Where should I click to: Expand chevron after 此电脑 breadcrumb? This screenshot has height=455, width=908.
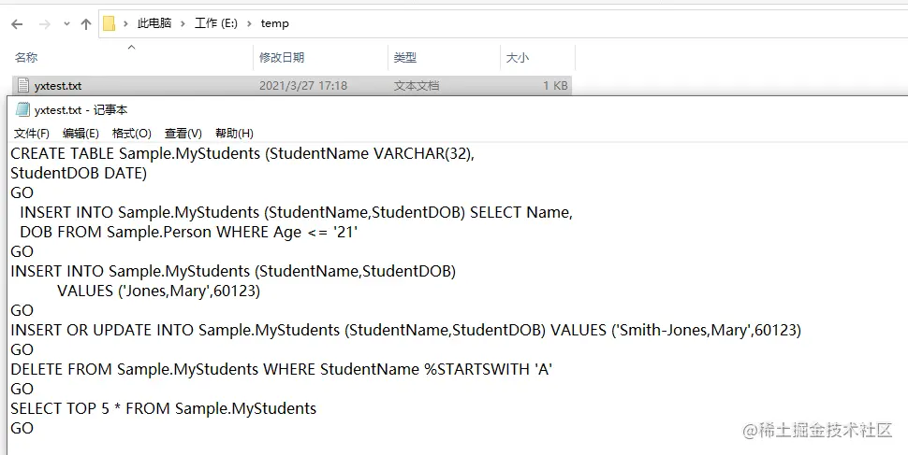183,23
